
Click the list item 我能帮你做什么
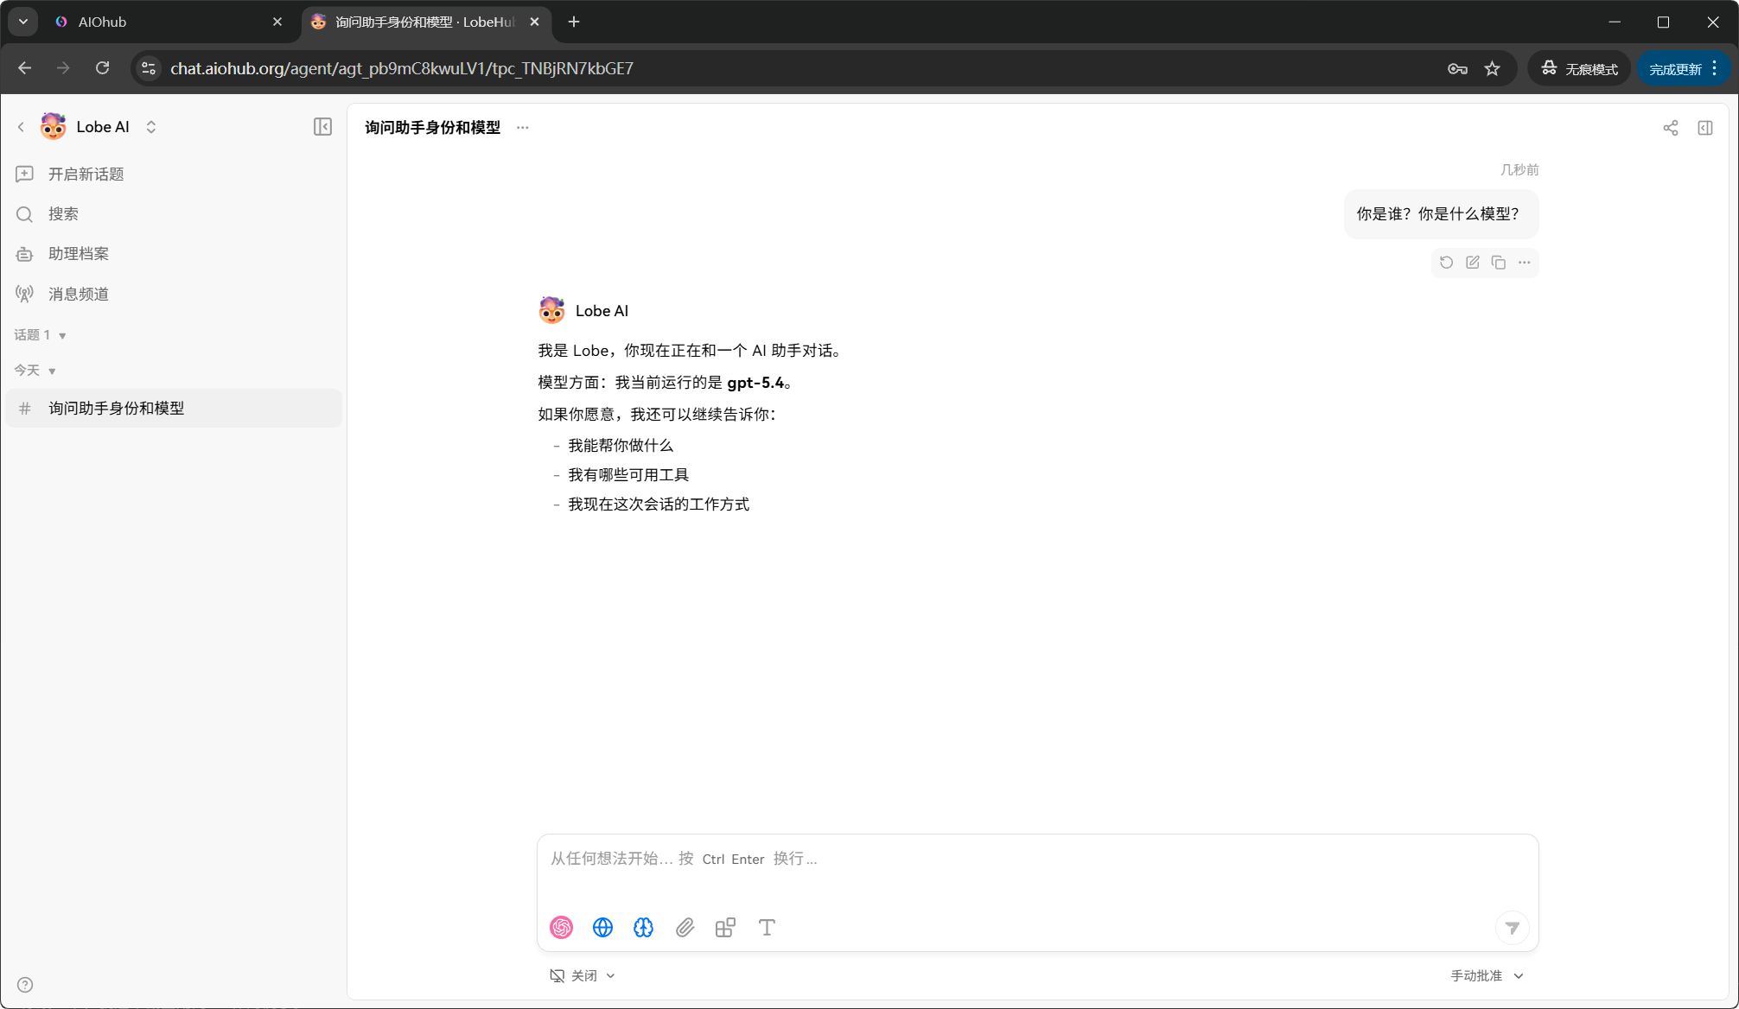[x=621, y=446]
